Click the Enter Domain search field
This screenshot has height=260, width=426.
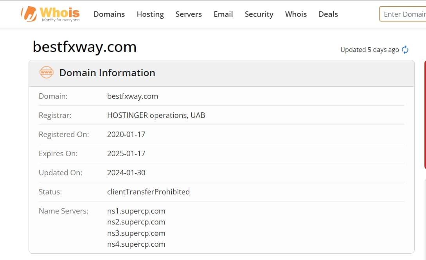pyautogui.click(x=403, y=14)
